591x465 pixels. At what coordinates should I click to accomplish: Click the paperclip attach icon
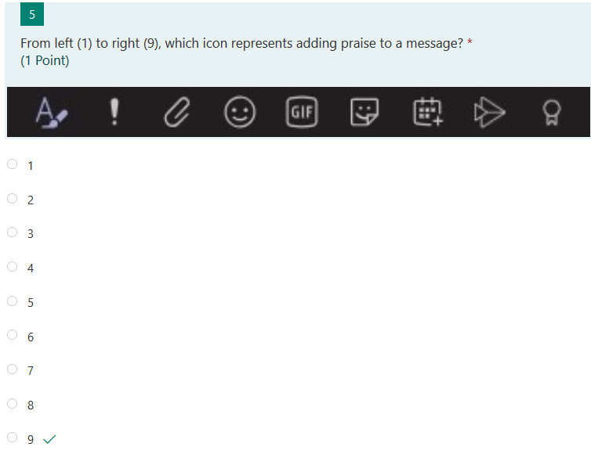pos(177,112)
